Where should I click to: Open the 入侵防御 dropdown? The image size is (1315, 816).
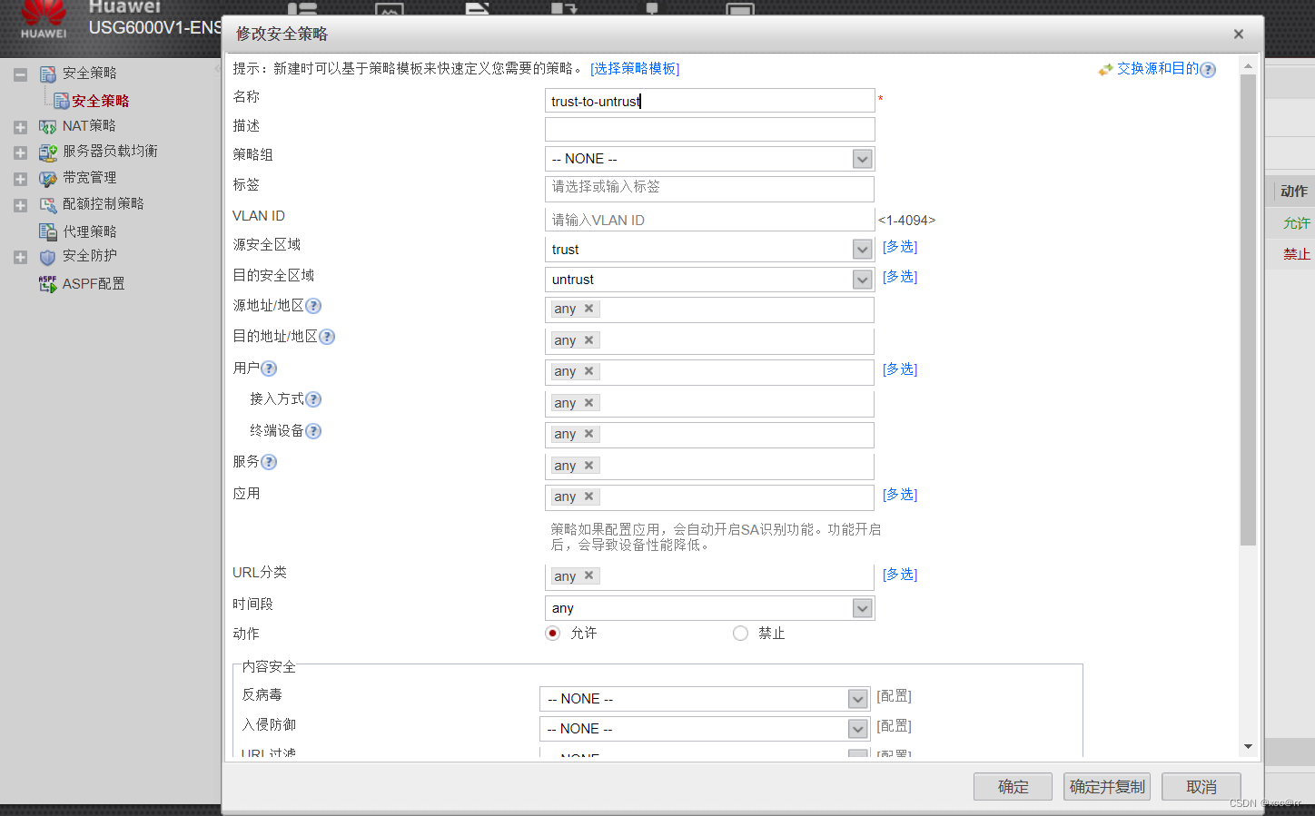click(857, 729)
